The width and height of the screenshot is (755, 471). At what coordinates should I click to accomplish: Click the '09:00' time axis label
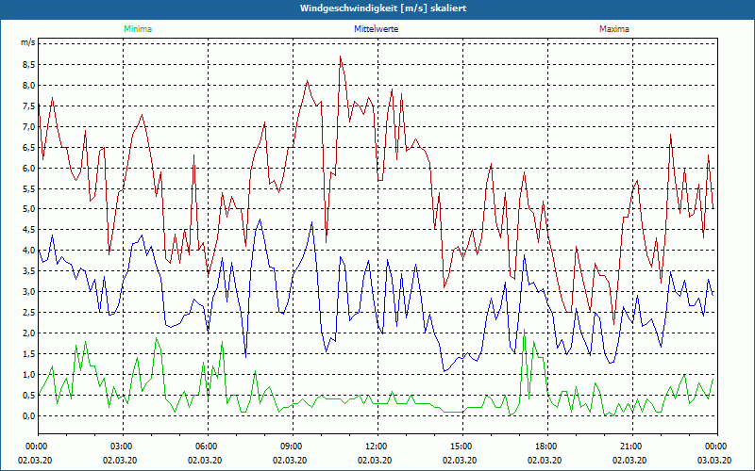[x=293, y=447]
